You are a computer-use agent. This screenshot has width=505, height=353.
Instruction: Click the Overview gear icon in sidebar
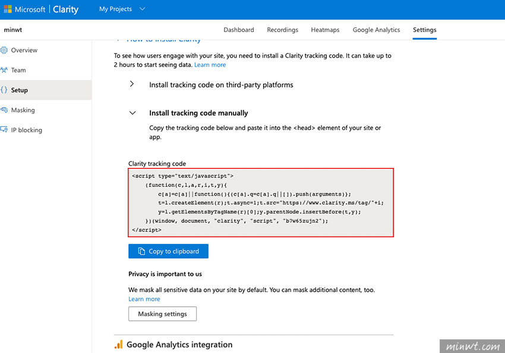point(4,50)
